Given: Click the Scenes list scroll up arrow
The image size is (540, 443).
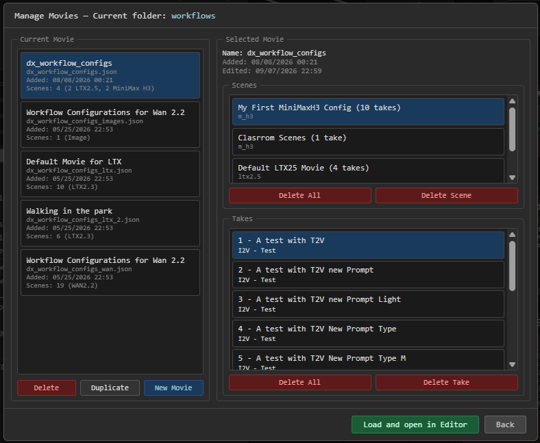Looking at the screenshot, I should point(512,101).
